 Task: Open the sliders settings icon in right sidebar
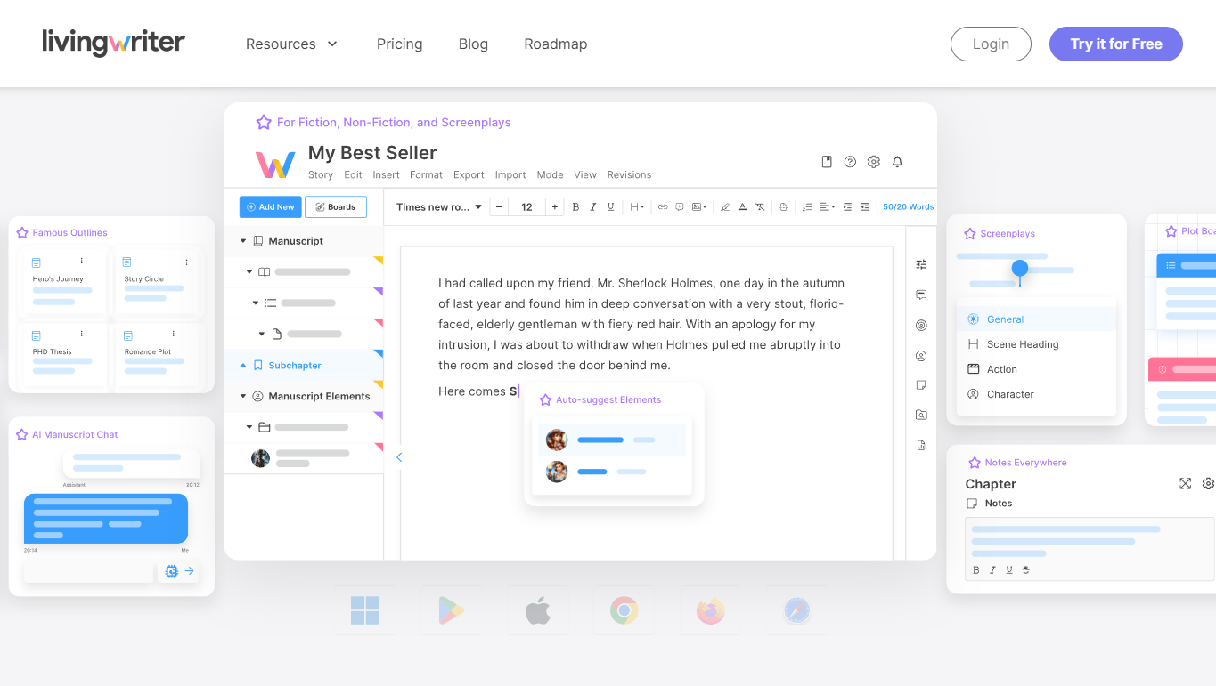pos(921,264)
